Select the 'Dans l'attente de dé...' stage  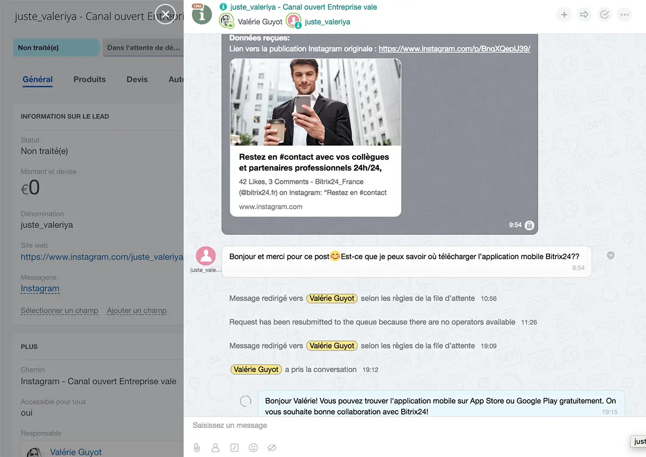pyautogui.click(x=143, y=47)
